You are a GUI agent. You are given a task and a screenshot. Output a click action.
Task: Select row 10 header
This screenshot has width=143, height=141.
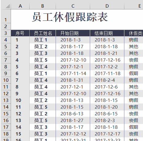6,80
